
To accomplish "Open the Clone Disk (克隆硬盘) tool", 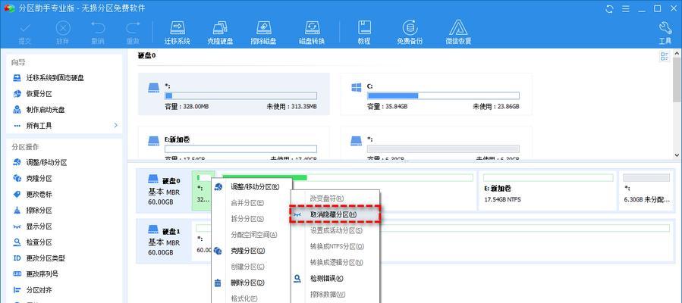I will pos(220,33).
